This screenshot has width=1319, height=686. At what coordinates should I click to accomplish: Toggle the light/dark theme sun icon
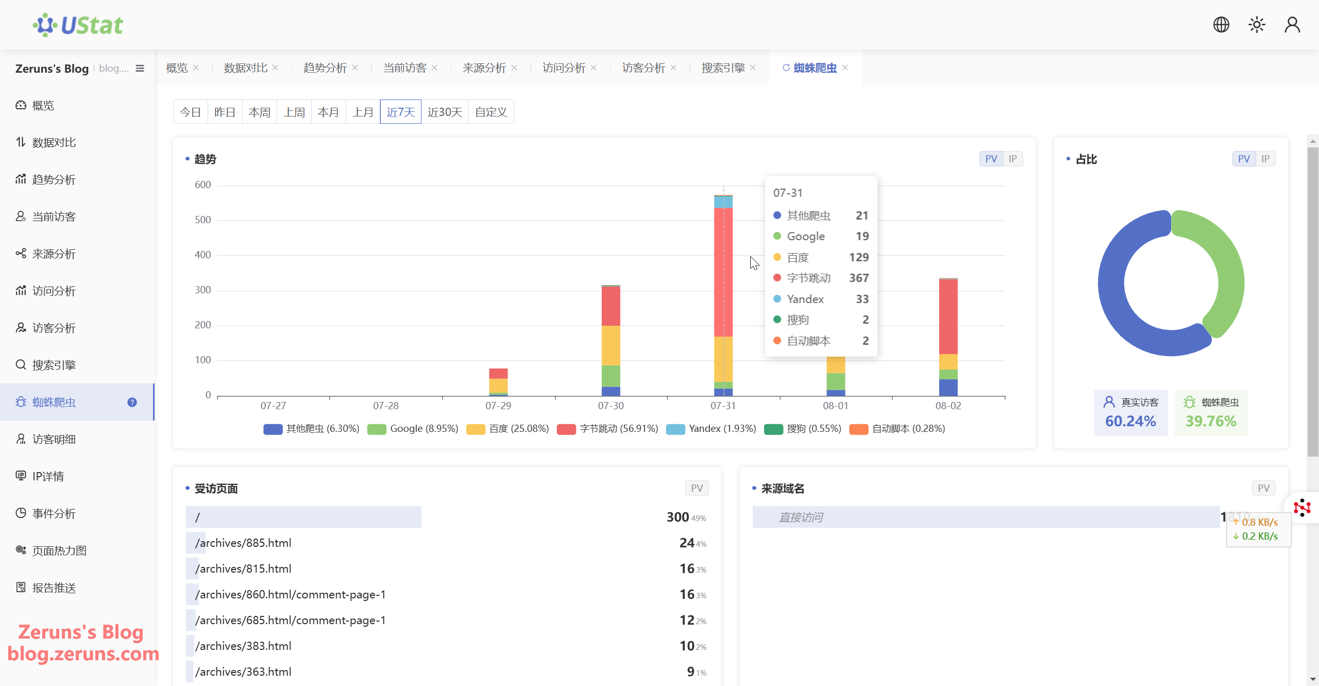[1257, 24]
